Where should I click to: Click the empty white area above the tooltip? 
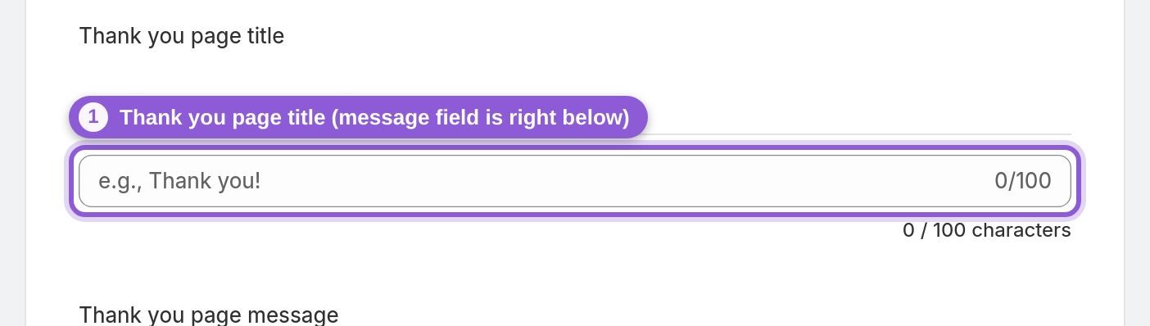[575, 74]
